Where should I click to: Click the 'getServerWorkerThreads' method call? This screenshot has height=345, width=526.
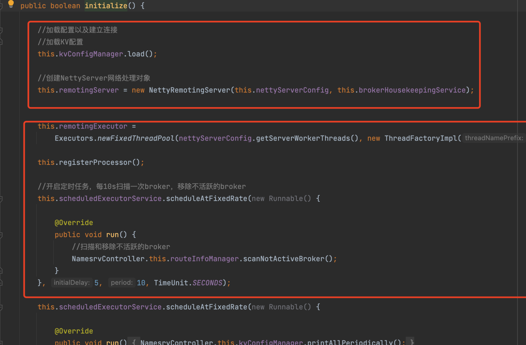303,138
